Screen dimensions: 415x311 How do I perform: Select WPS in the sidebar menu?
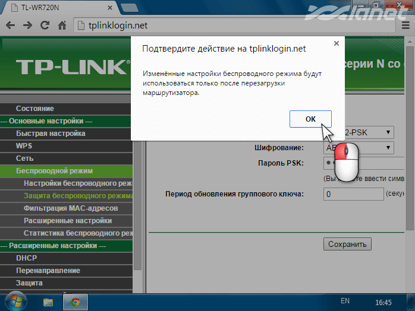[x=65, y=146]
